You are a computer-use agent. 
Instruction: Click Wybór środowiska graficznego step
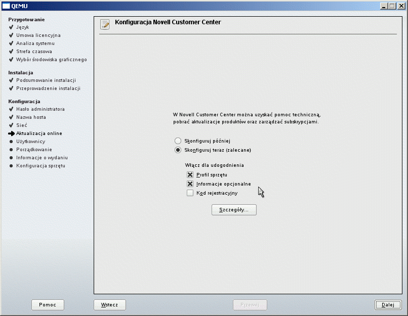point(52,60)
